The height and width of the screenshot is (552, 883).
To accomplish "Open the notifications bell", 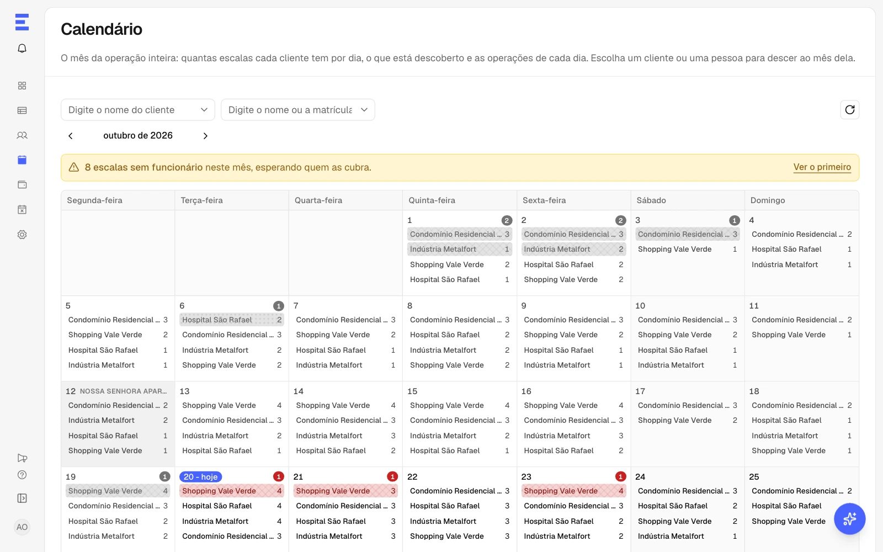I will tap(22, 49).
